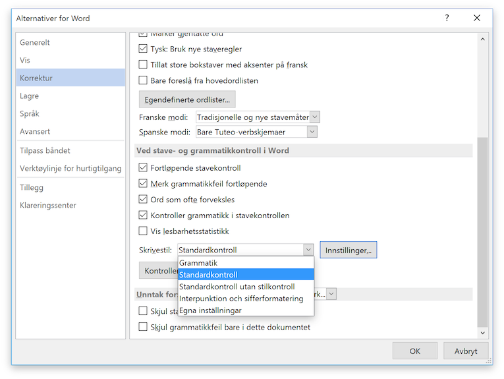Uncheck Merk grammatikkfeil fortløpende
This screenshot has height=379, width=504.
(x=143, y=184)
